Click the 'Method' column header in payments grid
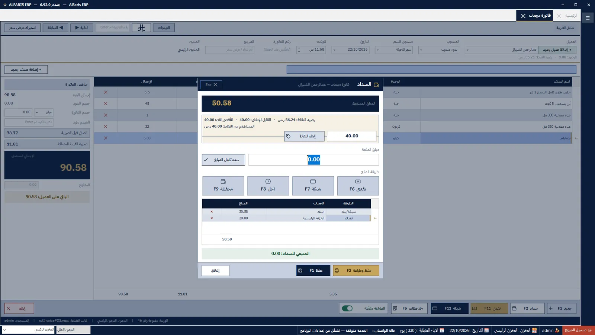The height and width of the screenshot is (335, 595). 348,203
